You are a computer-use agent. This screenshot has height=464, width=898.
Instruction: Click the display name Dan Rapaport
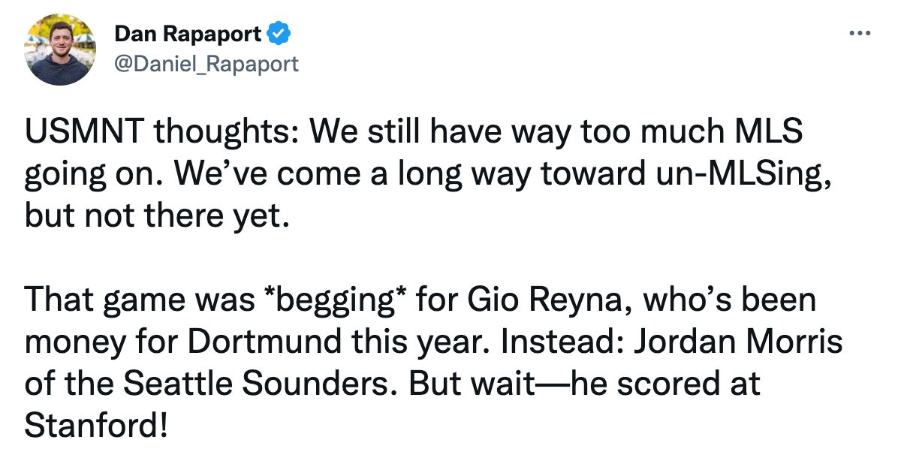click(x=188, y=34)
